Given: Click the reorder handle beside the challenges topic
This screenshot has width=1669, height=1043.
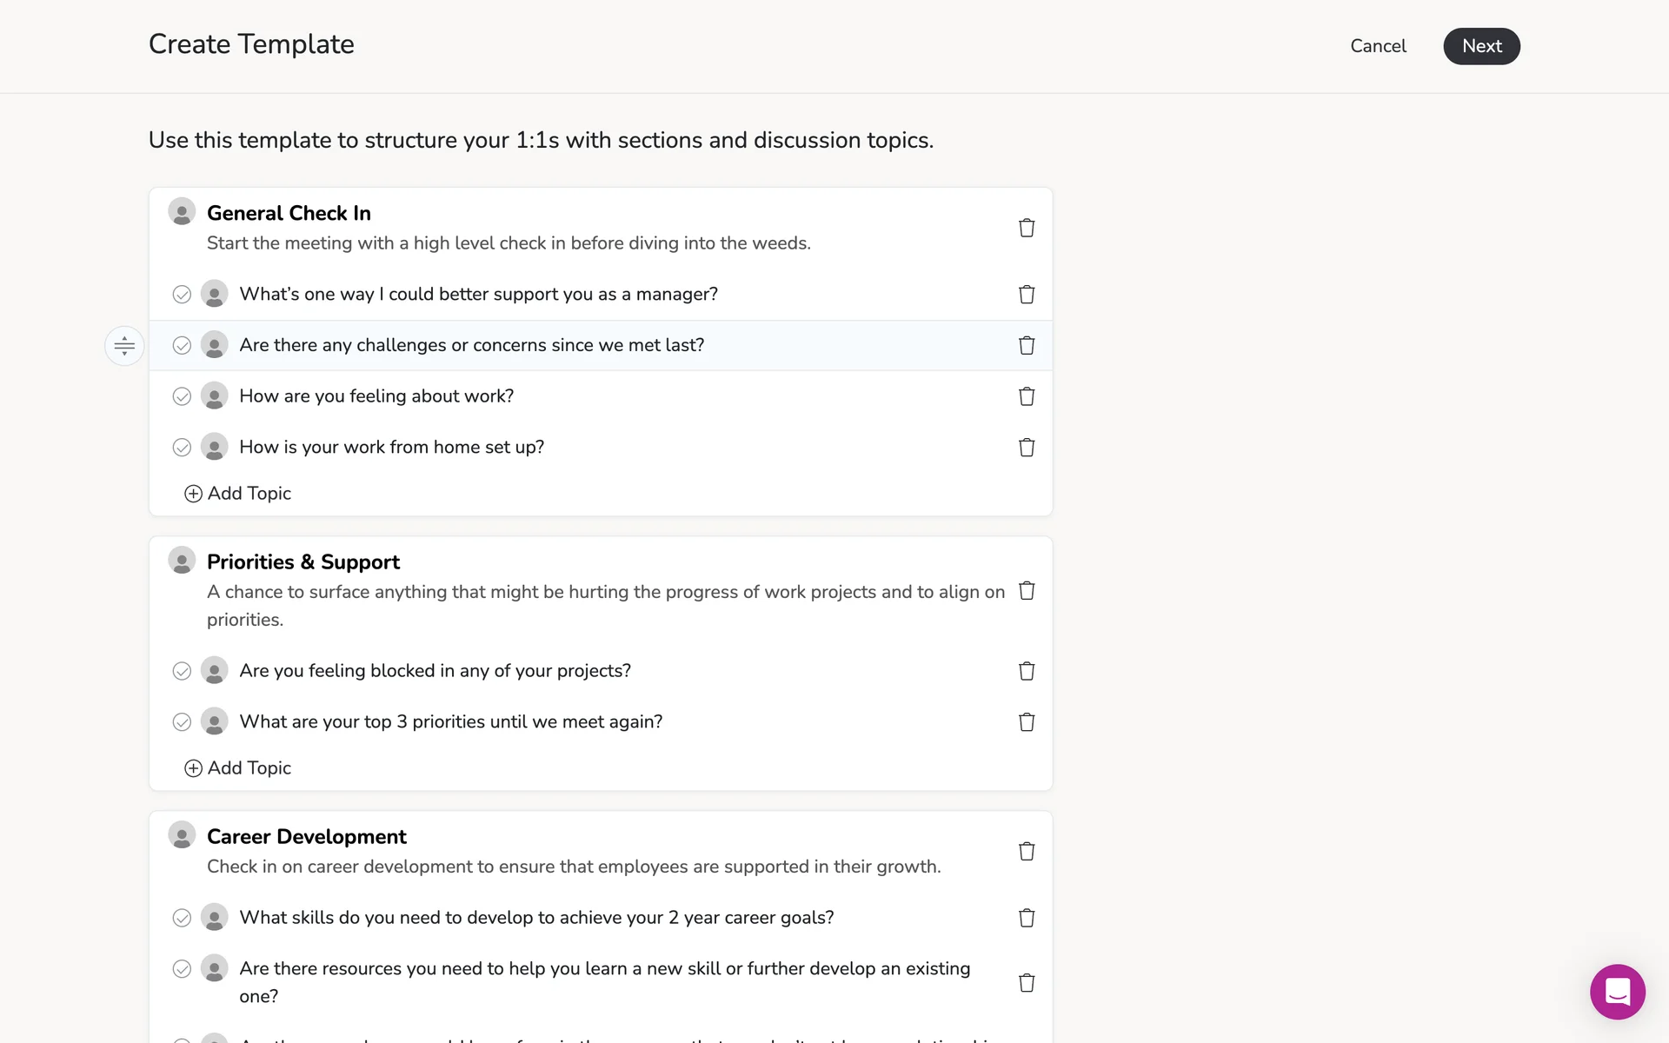Looking at the screenshot, I should [124, 346].
